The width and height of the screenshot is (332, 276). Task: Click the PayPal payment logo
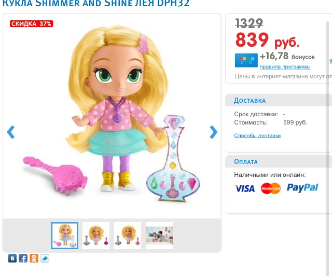tap(302, 188)
